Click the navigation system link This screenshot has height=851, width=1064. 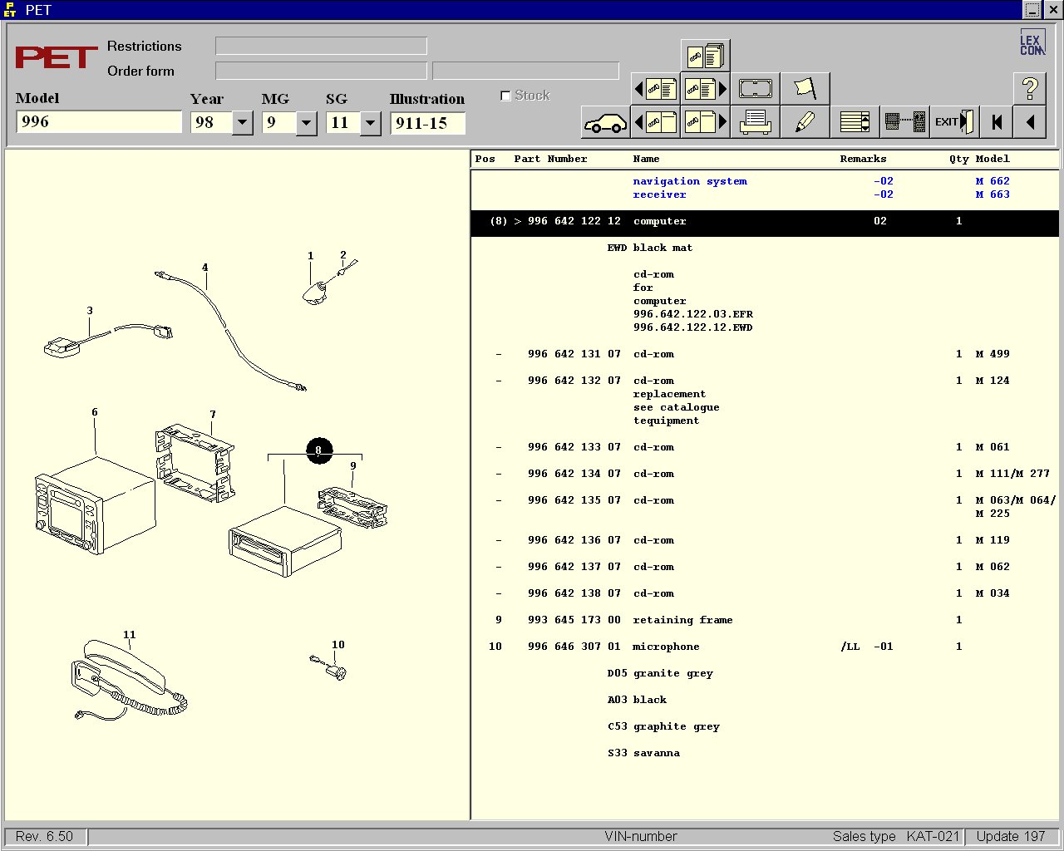coord(690,181)
